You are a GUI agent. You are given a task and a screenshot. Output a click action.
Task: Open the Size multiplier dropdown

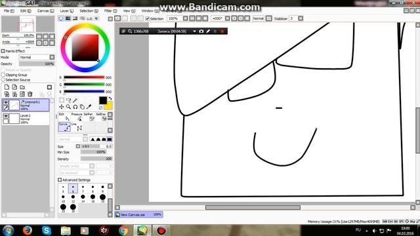point(78,146)
